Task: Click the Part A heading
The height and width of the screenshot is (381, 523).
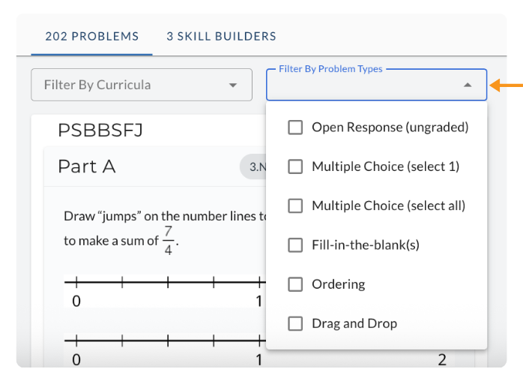Action: [x=87, y=166]
